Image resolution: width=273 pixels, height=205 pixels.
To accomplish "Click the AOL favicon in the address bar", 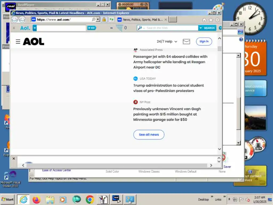I will point(34,19).
